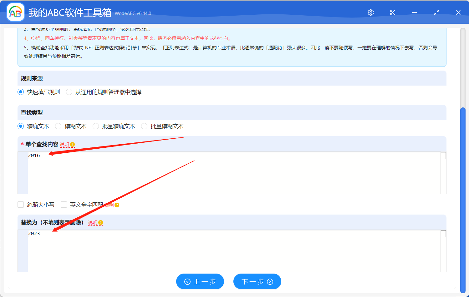The height and width of the screenshot is (297, 469).
Task: Enable the 忽略大小写 checkbox
Action: (x=21, y=205)
